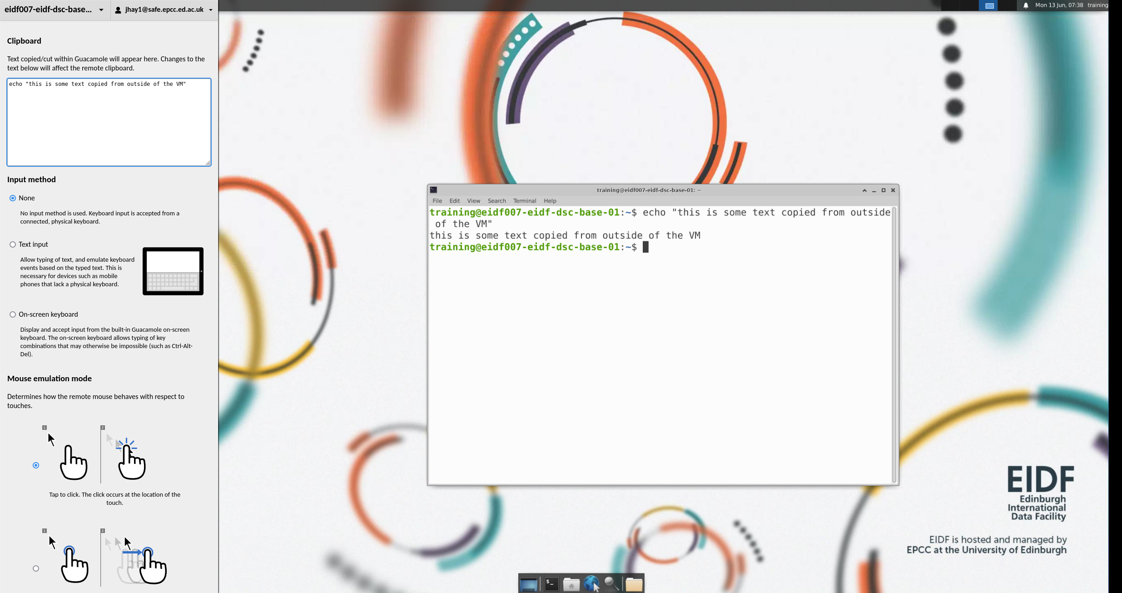
Task: Roll up the terminal window with the caret button
Action: point(864,190)
